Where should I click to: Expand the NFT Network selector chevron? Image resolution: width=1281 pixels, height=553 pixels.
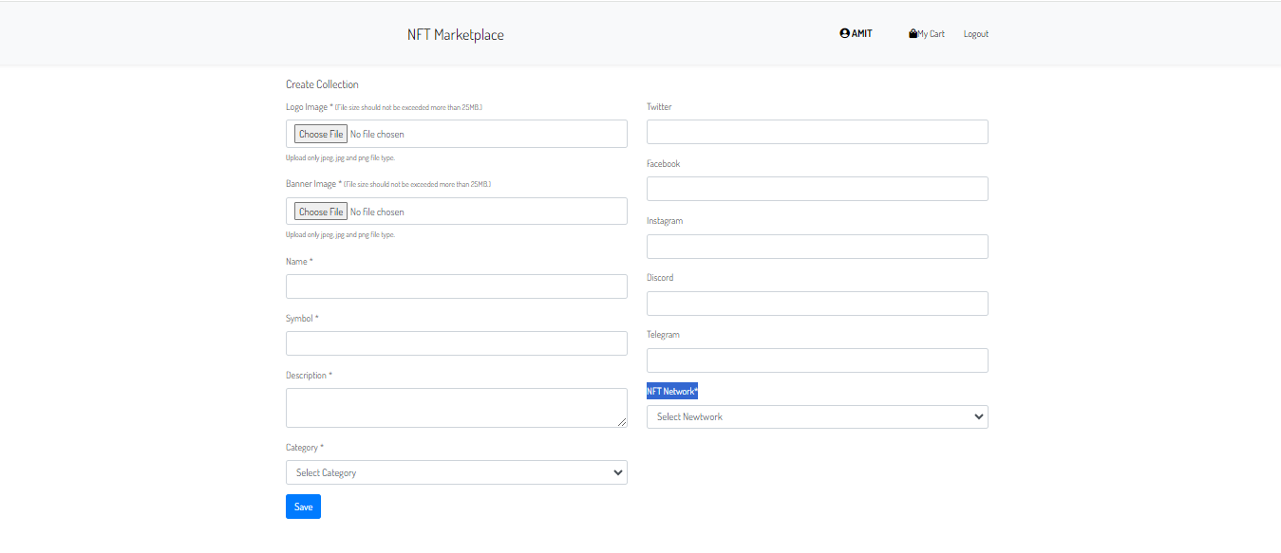click(978, 416)
